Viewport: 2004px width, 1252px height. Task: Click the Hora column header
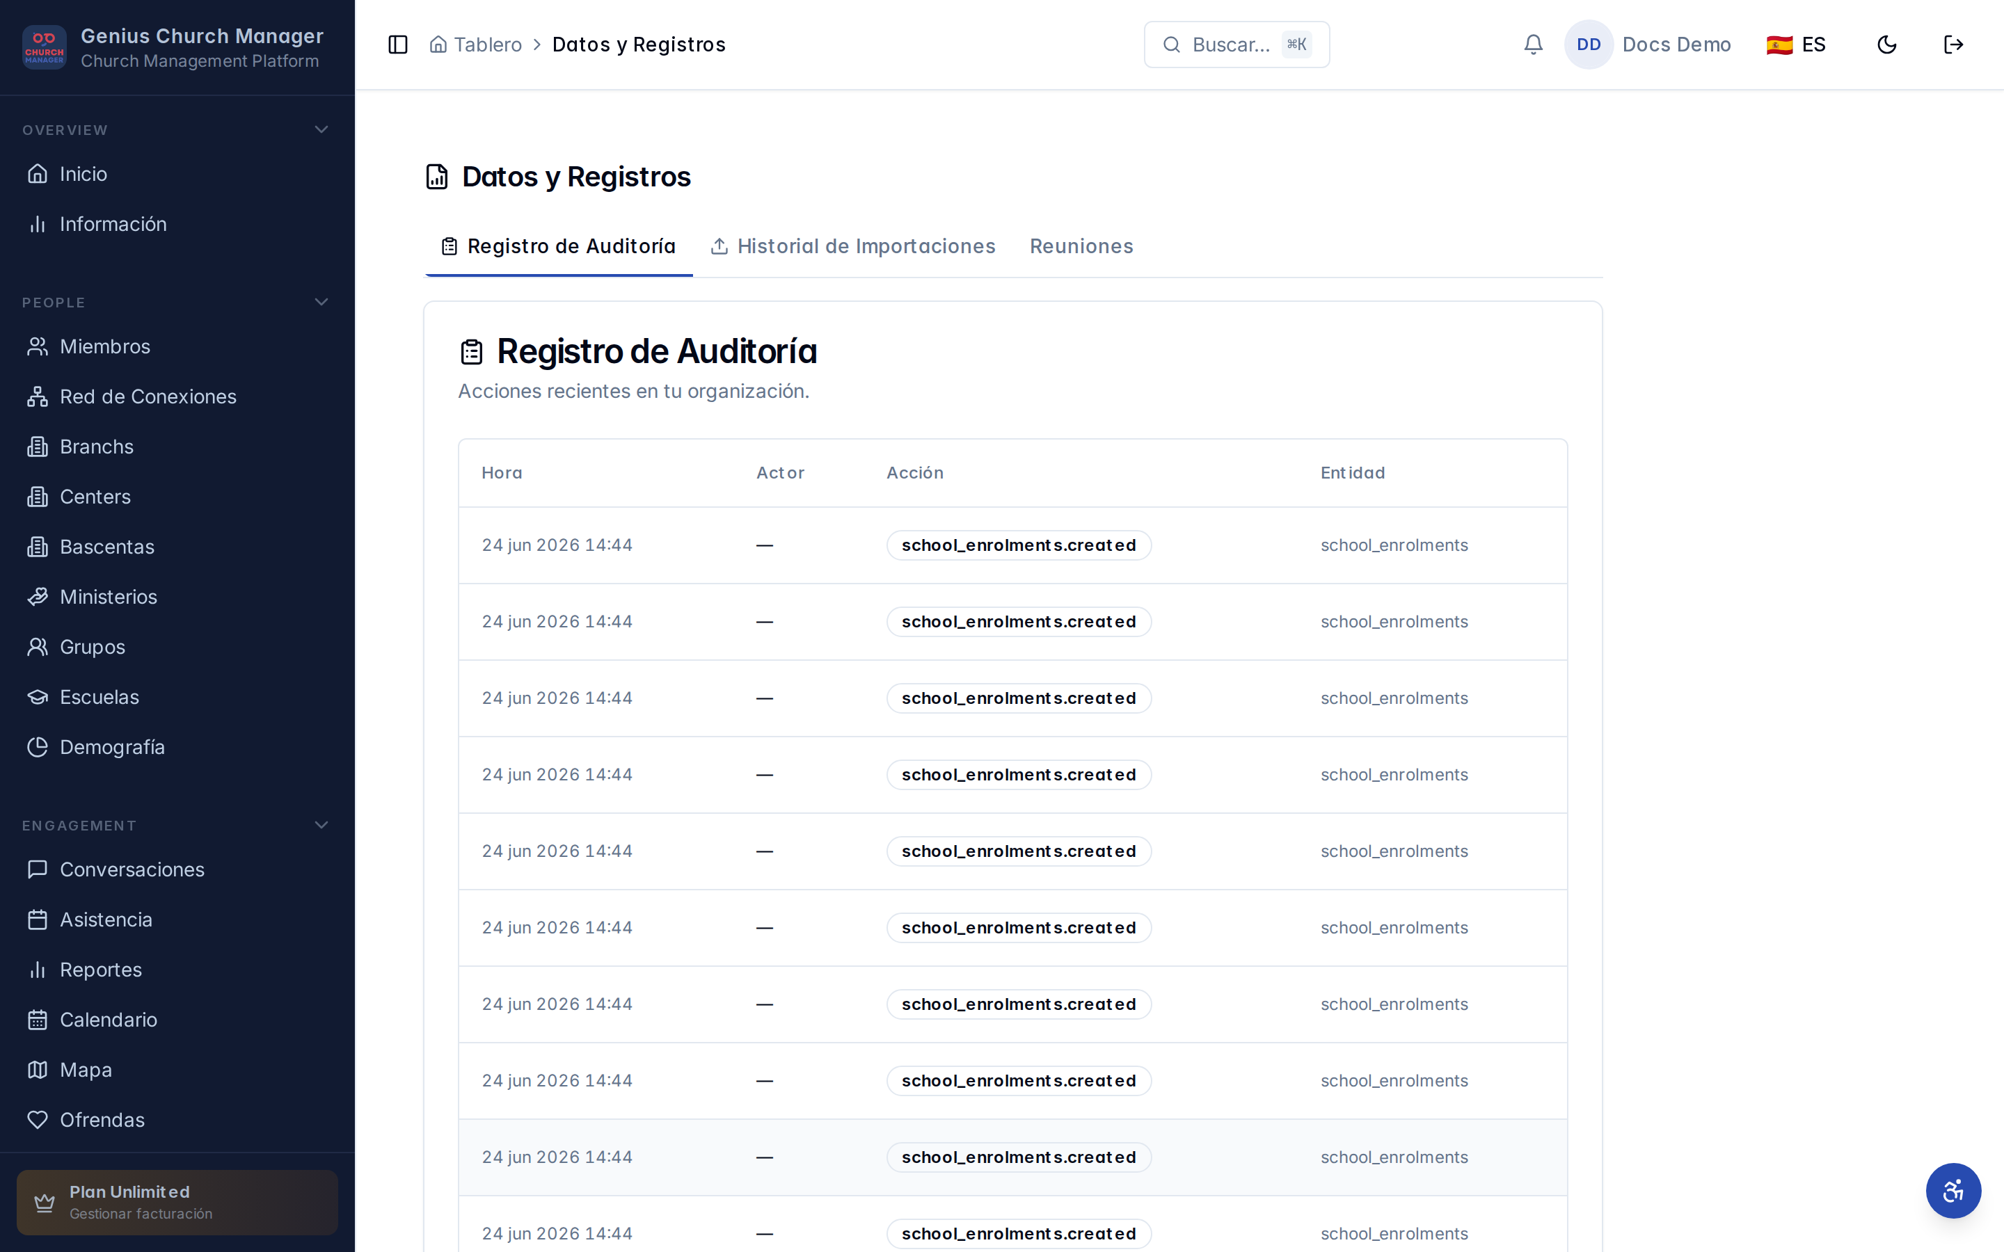(x=502, y=473)
